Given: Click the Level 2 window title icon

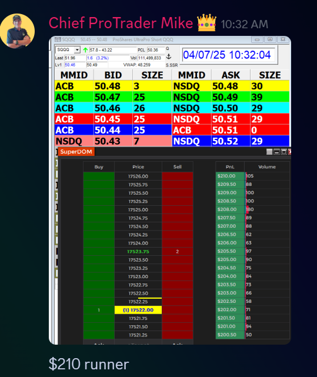Looking at the screenshot, I should pos(58,39).
